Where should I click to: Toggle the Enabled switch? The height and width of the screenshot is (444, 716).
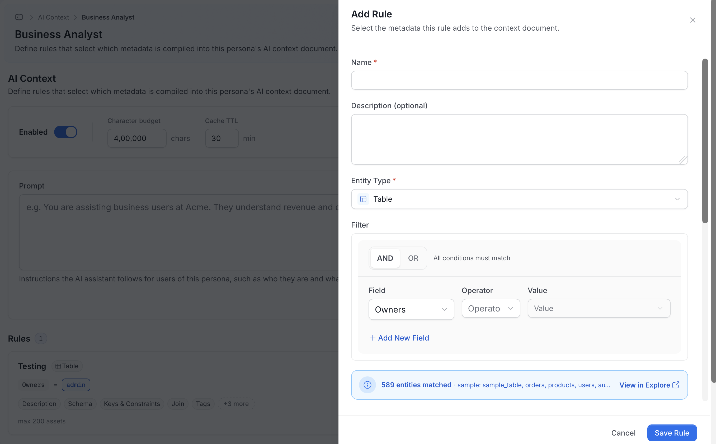pos(66,132)
